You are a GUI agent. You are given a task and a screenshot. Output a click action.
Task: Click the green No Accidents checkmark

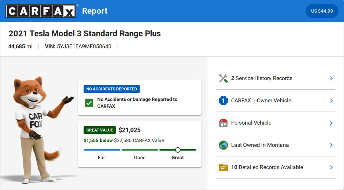[x=89, y=103]
